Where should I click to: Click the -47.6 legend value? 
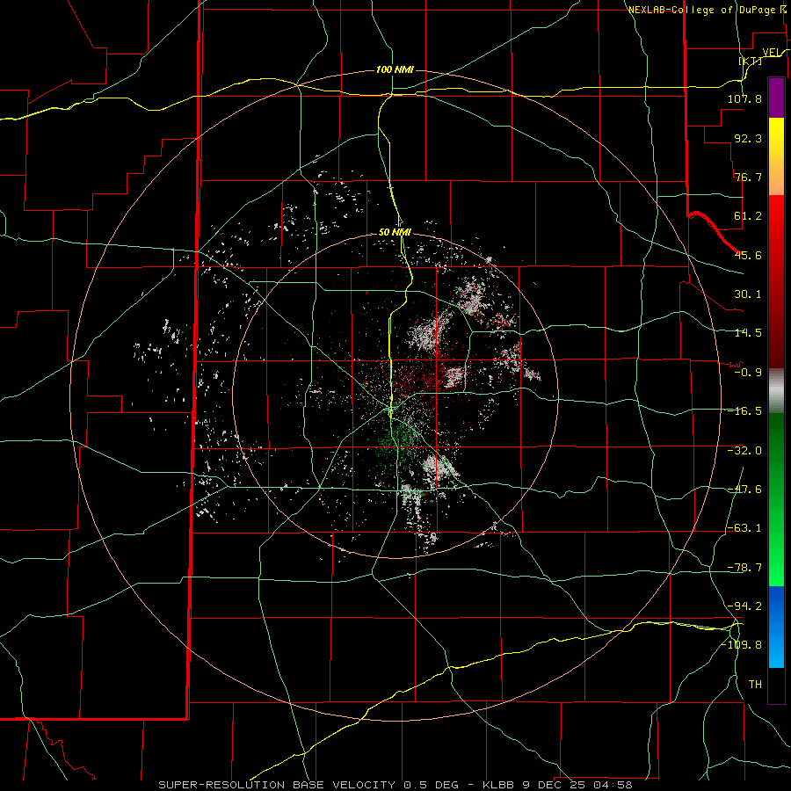(744, 490)
